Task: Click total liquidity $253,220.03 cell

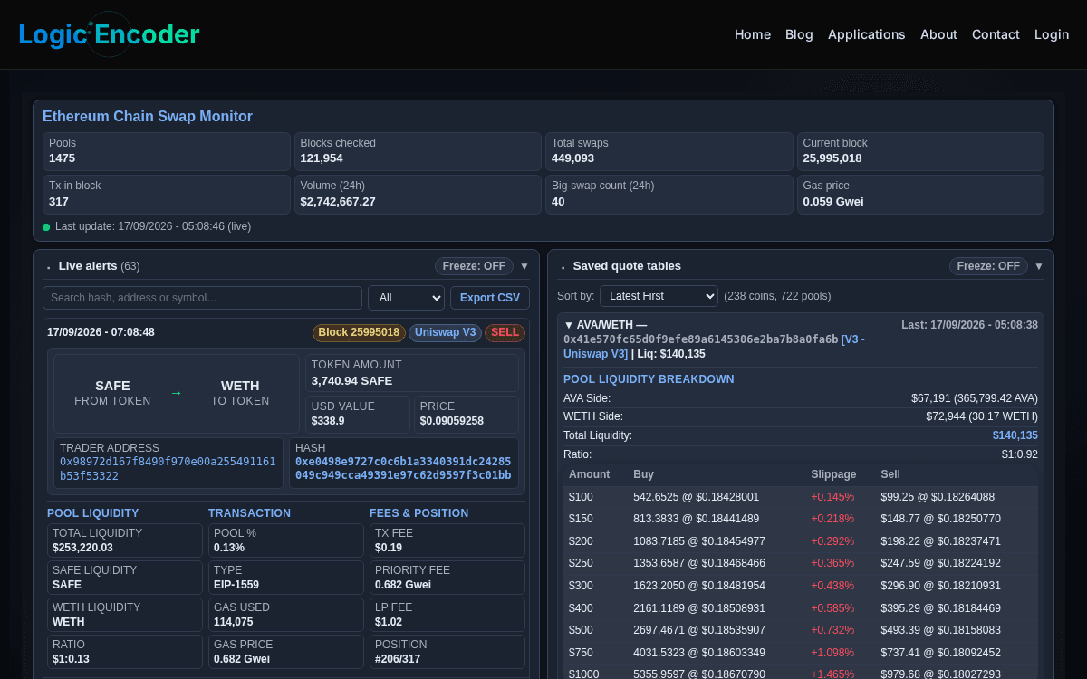Action: coord(125,540)
